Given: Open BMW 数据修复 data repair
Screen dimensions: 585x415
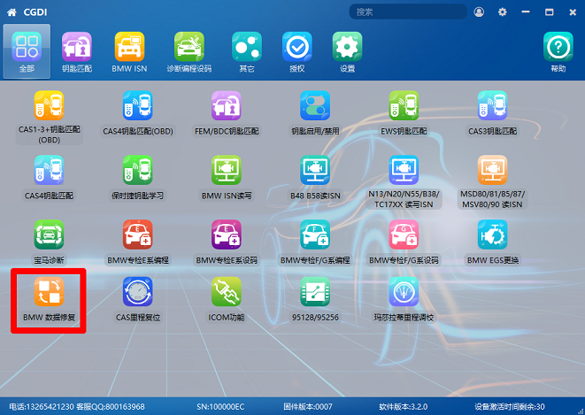Looking at the screenshot, I should pos(49,299).
